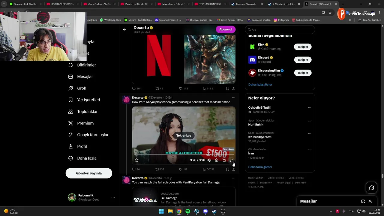384x216 pixels.
Task: Enter fullscreen on the video player
Action: (x=231, y=160)
